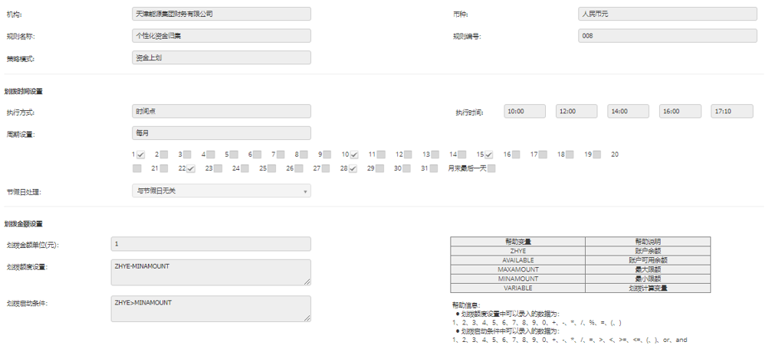Focus the 划拨额度设置 text area
This screenshot has height=355, width=772.
pyautogui.click(x=211, y=272)
